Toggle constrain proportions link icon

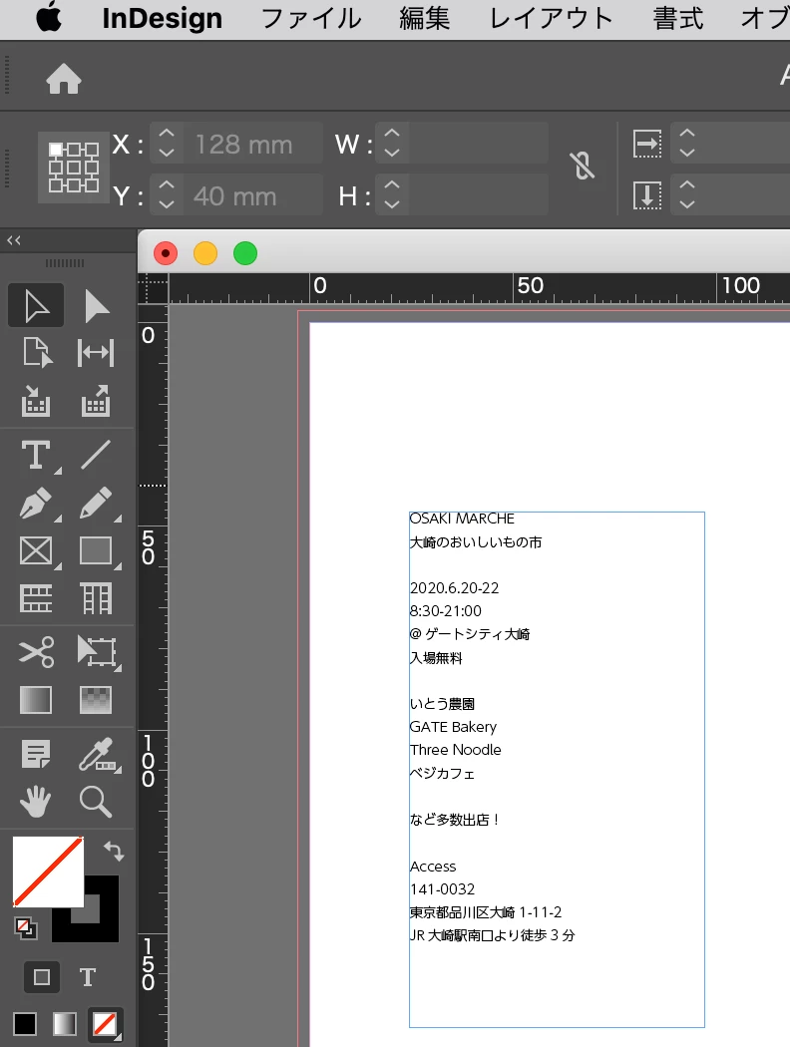point(583,166)
